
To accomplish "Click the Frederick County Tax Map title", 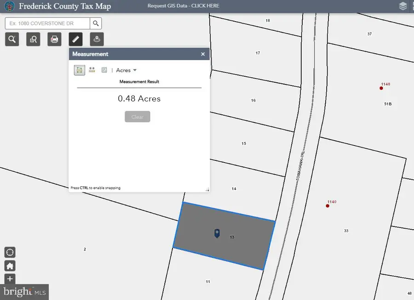I will tap(65, 6).
